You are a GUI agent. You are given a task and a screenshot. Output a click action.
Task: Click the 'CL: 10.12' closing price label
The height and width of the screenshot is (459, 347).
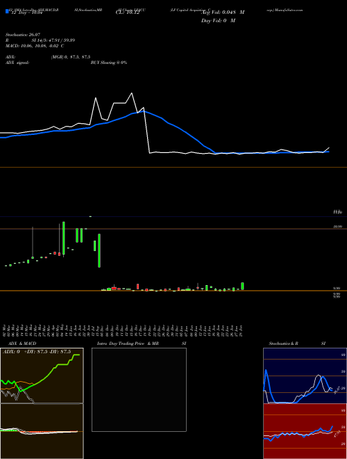pyautogui.click(x=128, y=13)
